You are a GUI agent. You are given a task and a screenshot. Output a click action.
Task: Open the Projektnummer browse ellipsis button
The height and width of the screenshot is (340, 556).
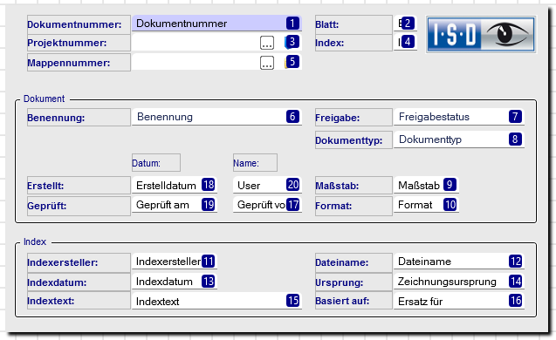267,43
